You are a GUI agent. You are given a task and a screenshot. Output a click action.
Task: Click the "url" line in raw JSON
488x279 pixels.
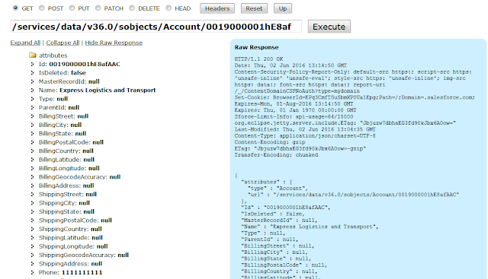(353, 195)
